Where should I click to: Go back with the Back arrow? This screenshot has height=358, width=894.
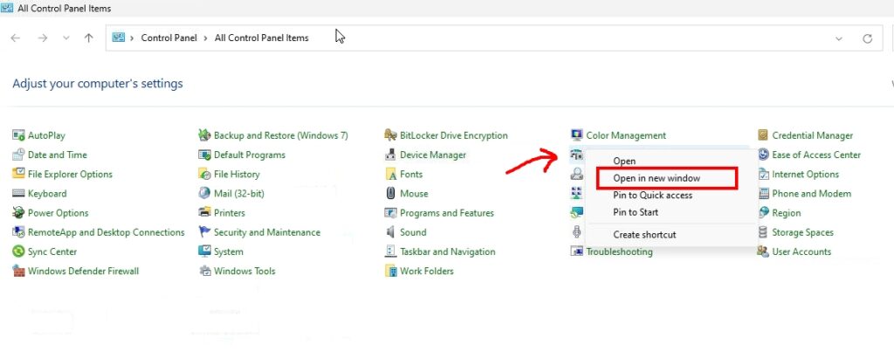pyautogui.click(x=16, y=38)
